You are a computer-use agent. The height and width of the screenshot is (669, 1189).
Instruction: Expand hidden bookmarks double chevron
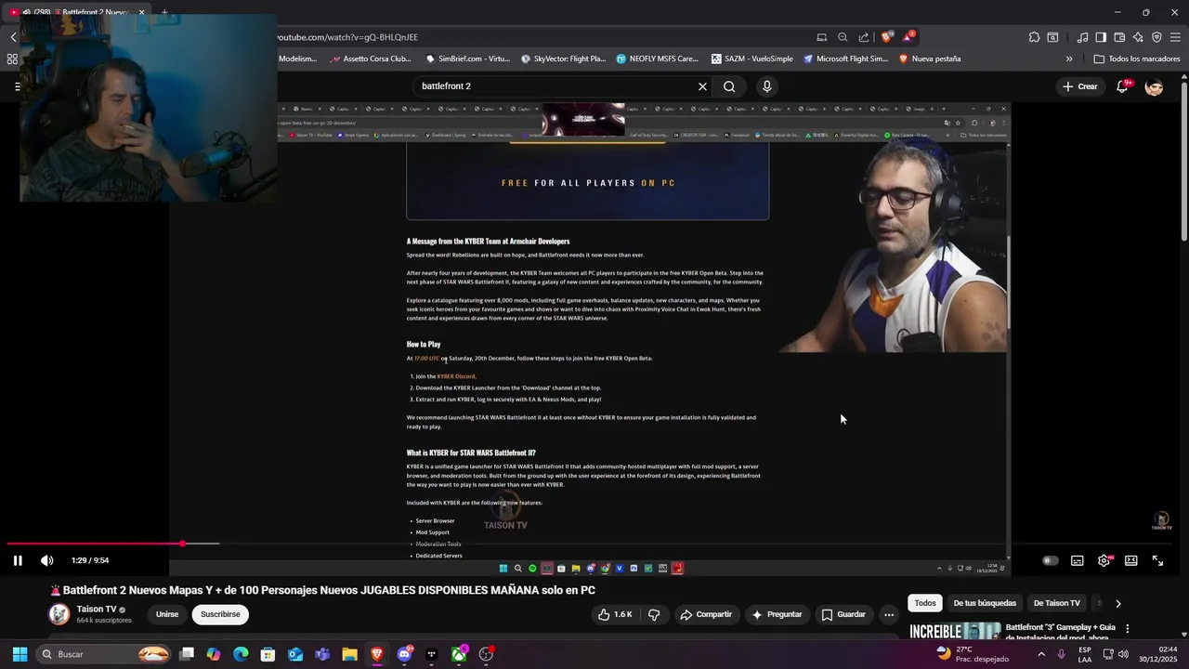(1068, 59)
